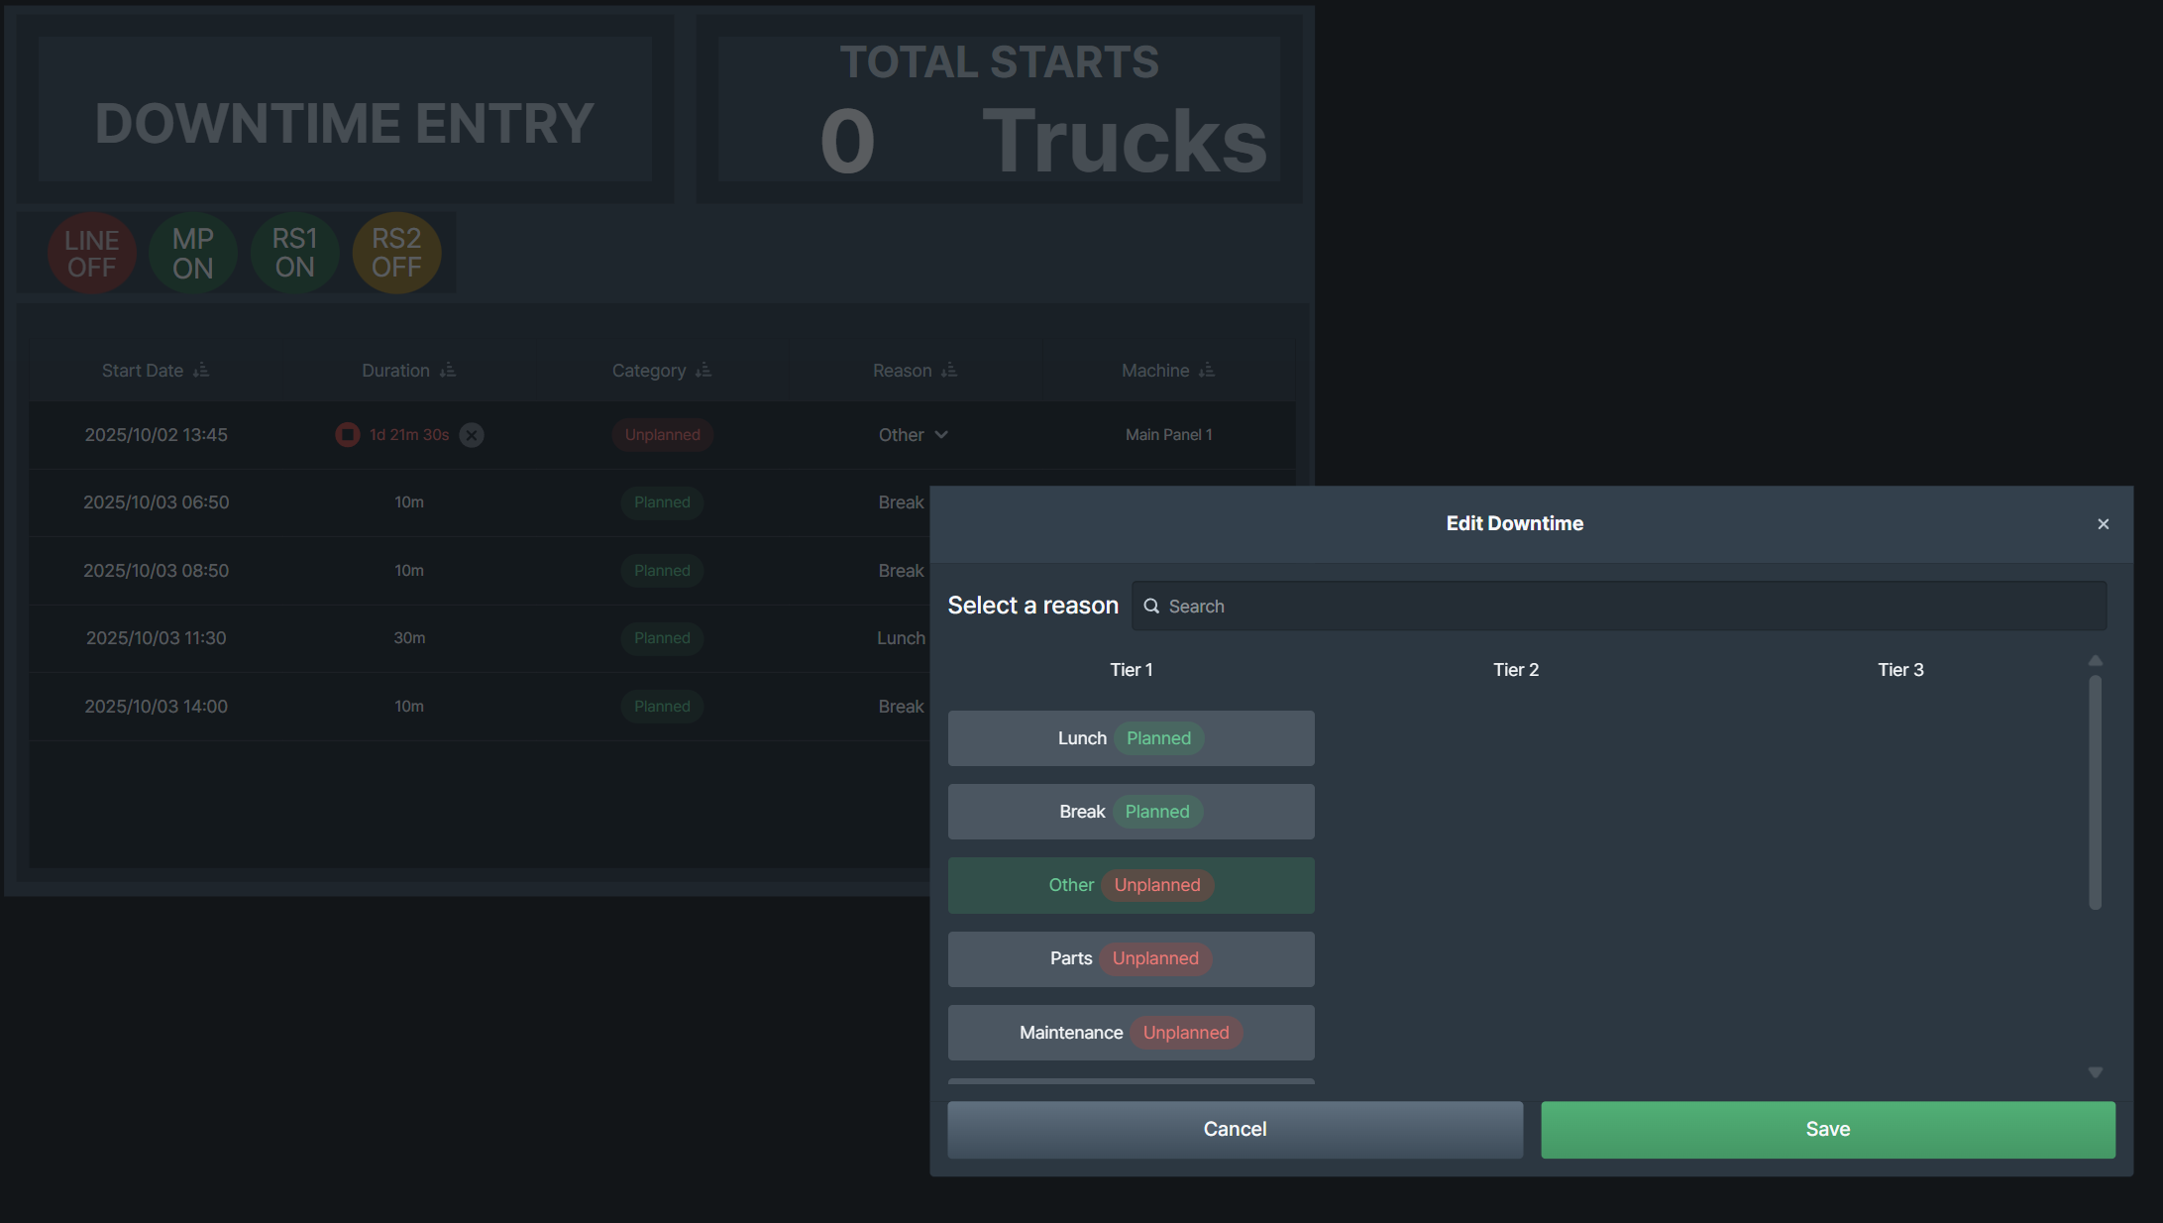This screenshot has width=2163, height=1223.
Task: Toggle the MP ON status indicator
Action: (x=193, y=253)
